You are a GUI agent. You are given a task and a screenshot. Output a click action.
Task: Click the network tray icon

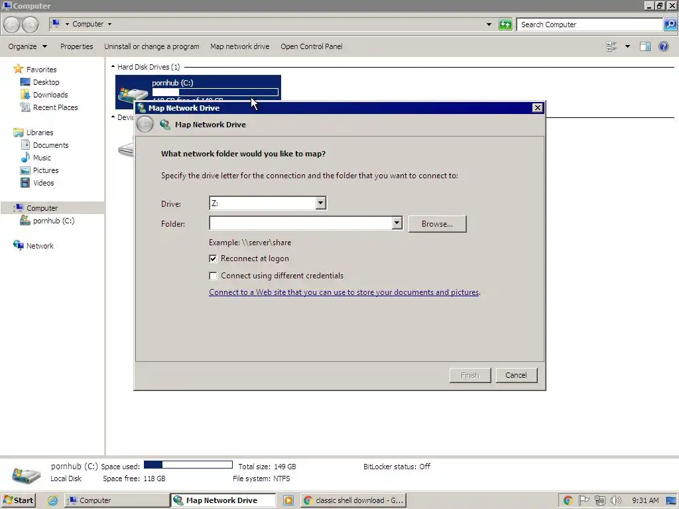tap(599, 501)
